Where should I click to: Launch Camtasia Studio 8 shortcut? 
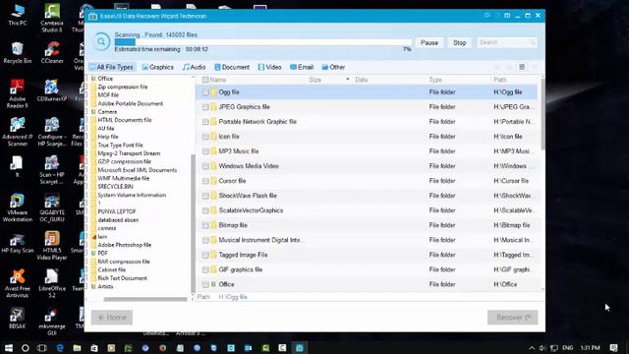(x=52, y=18)
